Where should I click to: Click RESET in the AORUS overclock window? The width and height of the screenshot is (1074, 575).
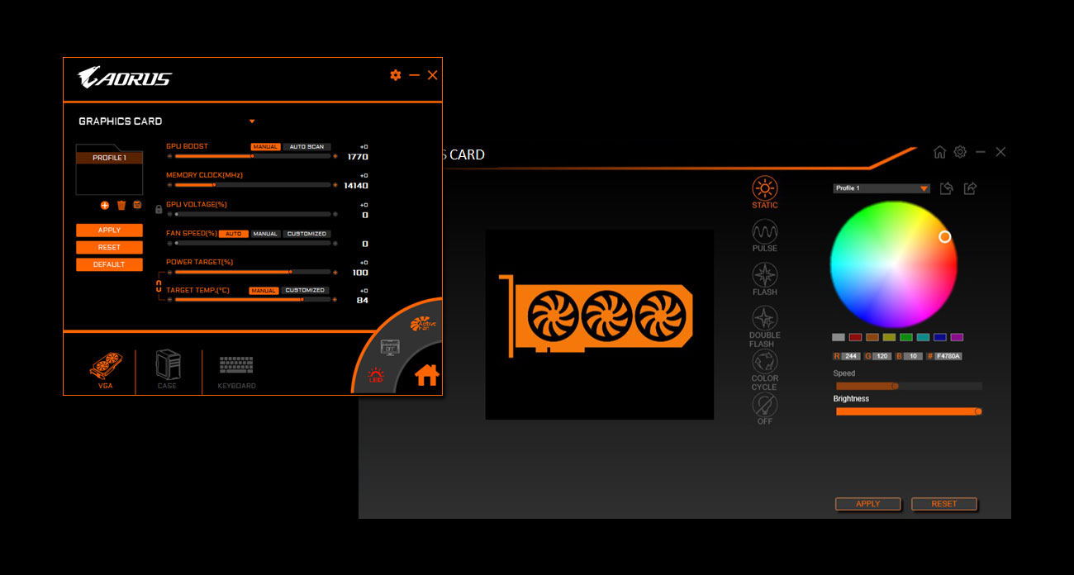109,247
